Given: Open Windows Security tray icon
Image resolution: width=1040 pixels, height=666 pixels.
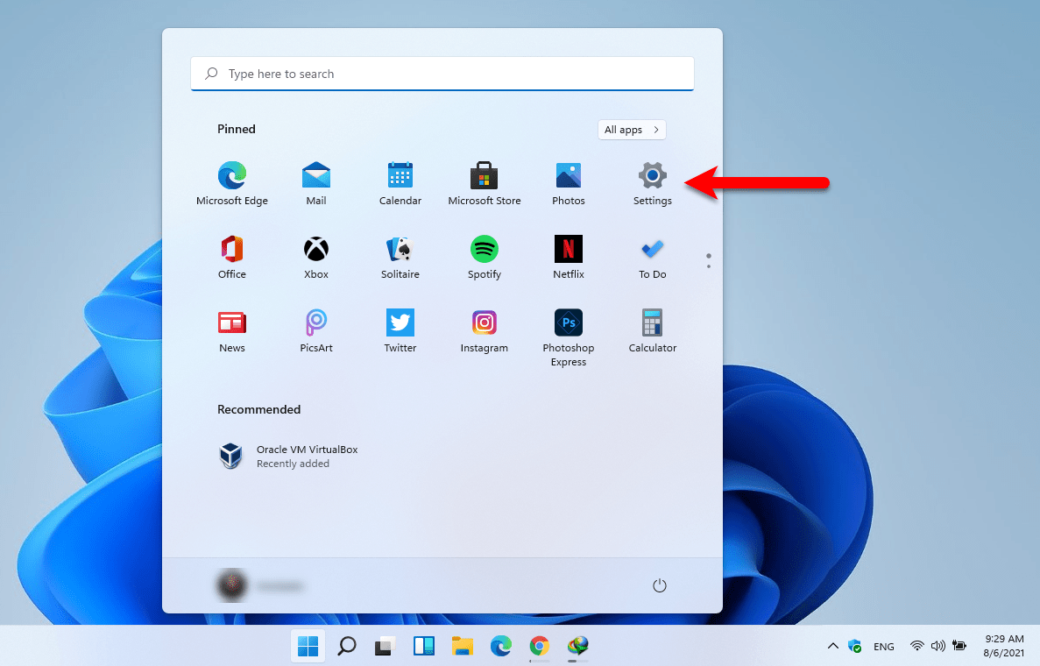Looking at the screenshot, I should coord(855,646).
